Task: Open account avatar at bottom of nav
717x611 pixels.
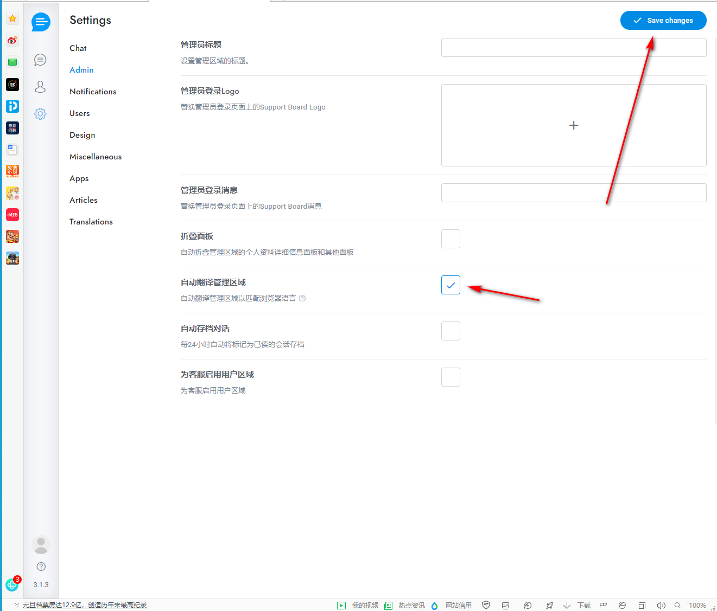Action: pyautogui.click(x=41, y=545)
